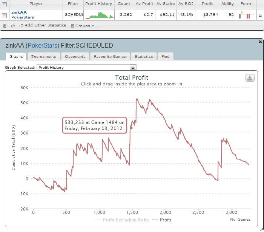Close the zinkAA detail panel

click(x=260, y=42)
